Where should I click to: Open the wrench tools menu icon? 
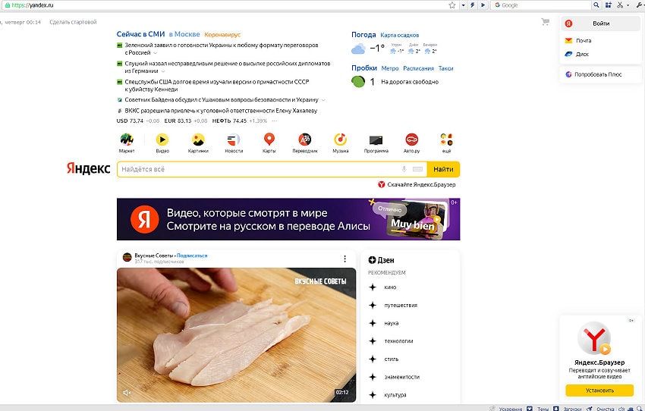tap(639, 5)
